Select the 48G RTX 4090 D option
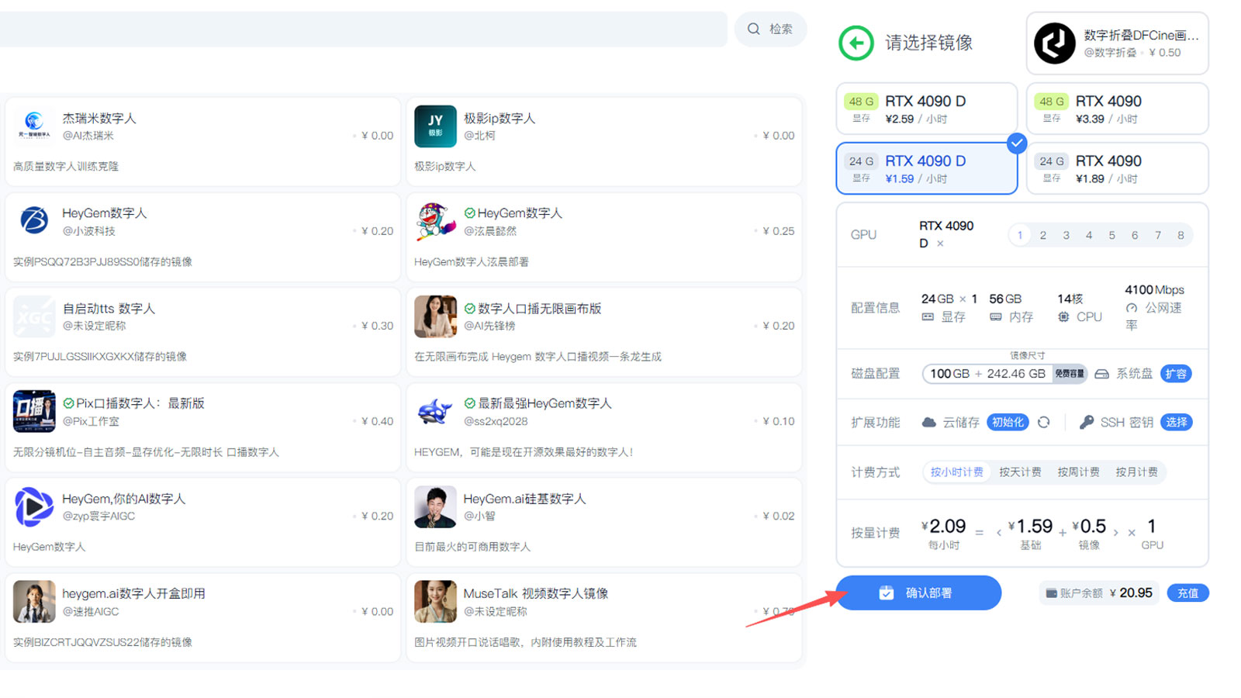1241x698 pixels. click(x=927, y=109)
